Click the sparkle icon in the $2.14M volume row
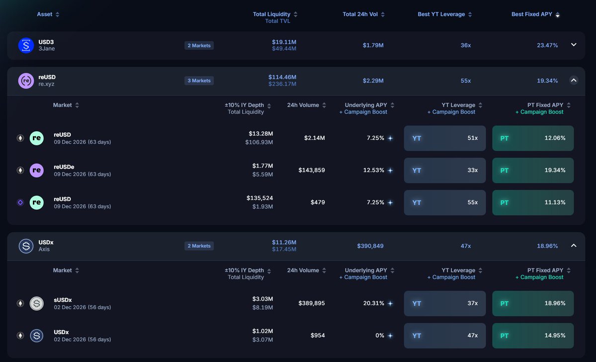 [390, 138]
